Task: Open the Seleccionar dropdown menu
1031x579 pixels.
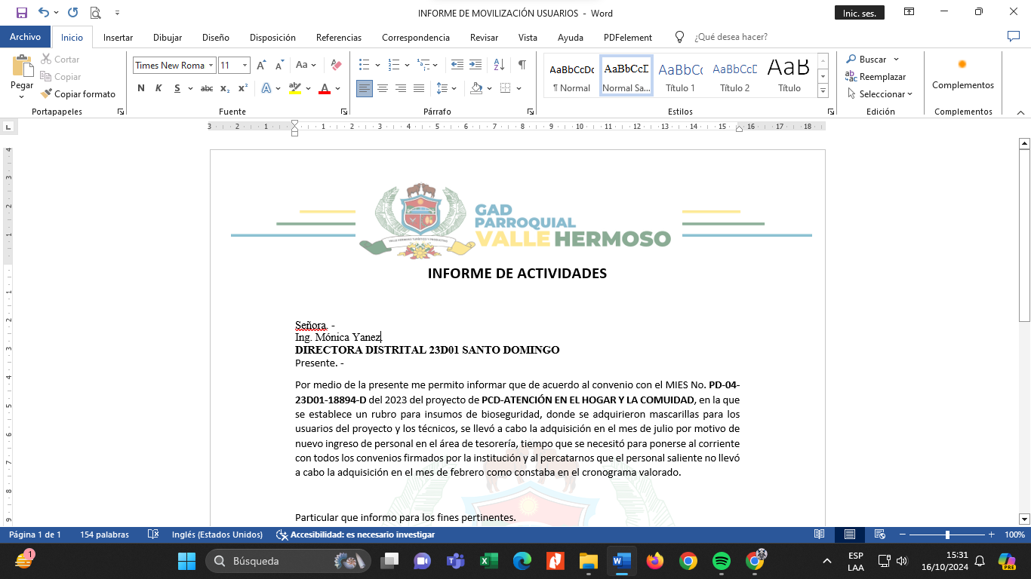Action: click(x=880, y=94)
